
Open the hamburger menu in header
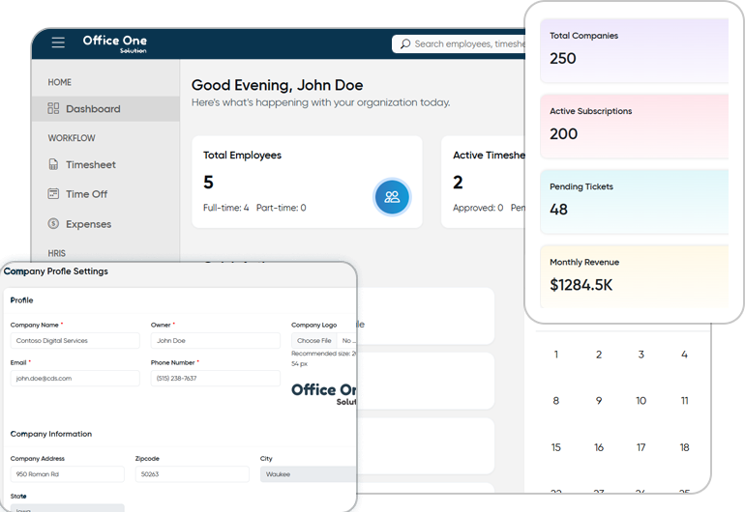coord(58,43)
